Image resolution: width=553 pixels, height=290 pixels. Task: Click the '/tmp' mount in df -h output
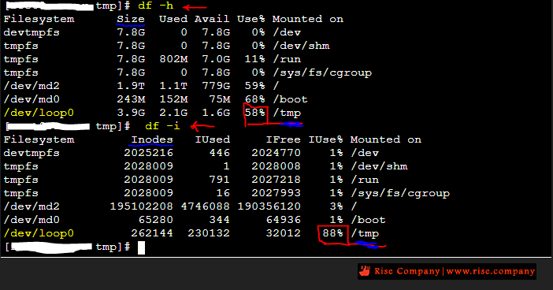[287, 113]
